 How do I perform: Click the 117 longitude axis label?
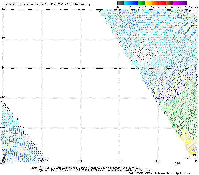point(158,161)
